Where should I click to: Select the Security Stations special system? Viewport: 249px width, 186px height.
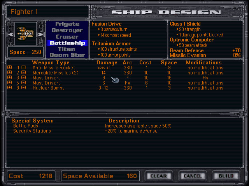coord(32,131)
